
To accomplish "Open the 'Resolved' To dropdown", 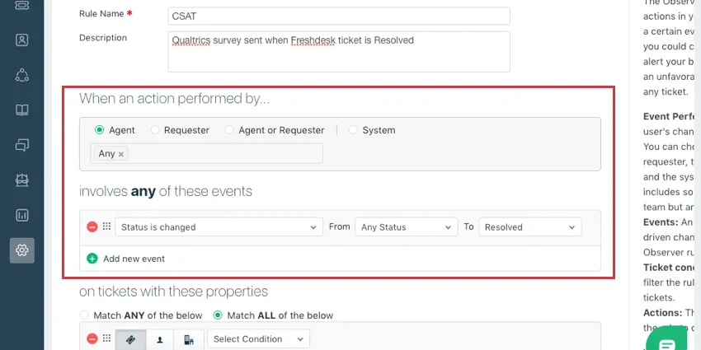I will pyautogui.click(x=530, y=226).
